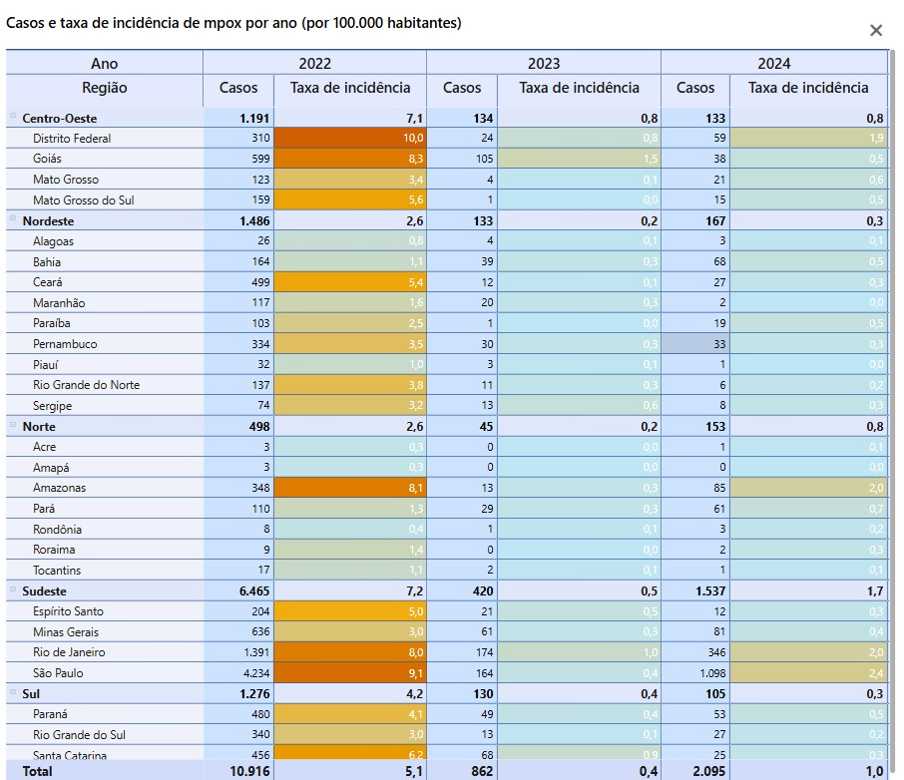Collapse the Norte region group
Screen dimensions: 904x780
pyautogui.click(x=14, y=425)
